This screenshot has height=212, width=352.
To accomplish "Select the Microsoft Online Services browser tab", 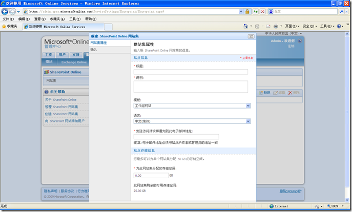I will point(64,27).
